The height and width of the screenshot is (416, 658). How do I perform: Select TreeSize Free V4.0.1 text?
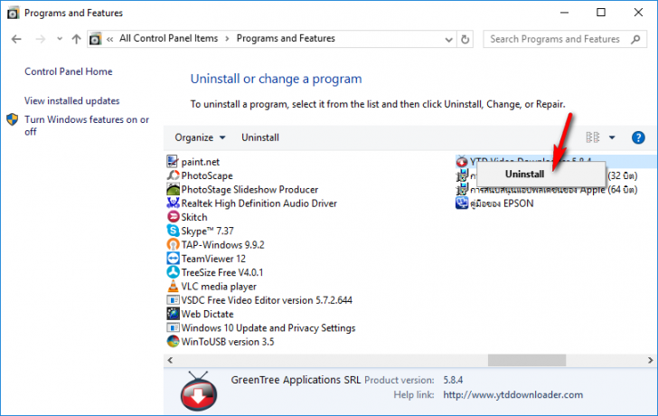(x=222, y=272)
